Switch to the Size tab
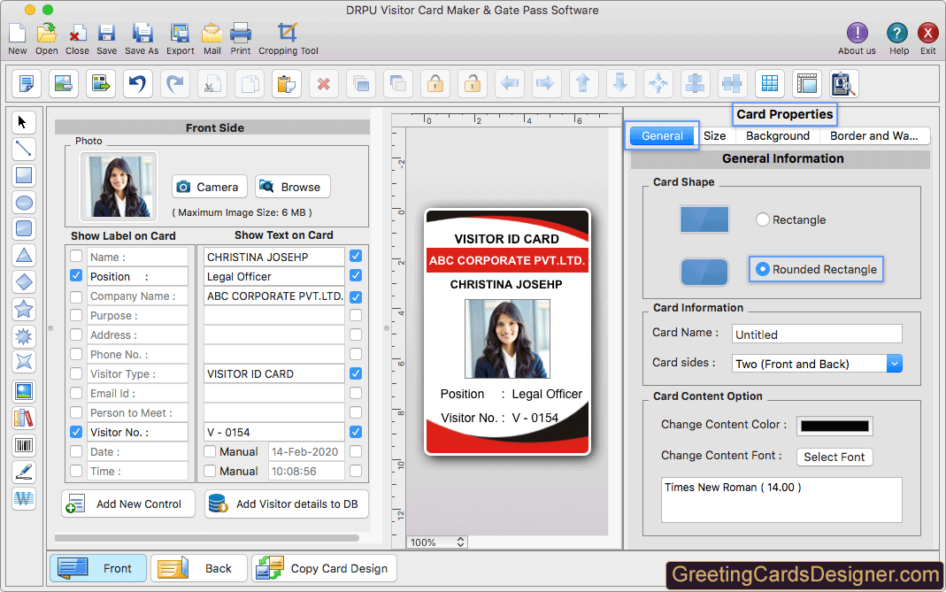 [x=714, y=135]
